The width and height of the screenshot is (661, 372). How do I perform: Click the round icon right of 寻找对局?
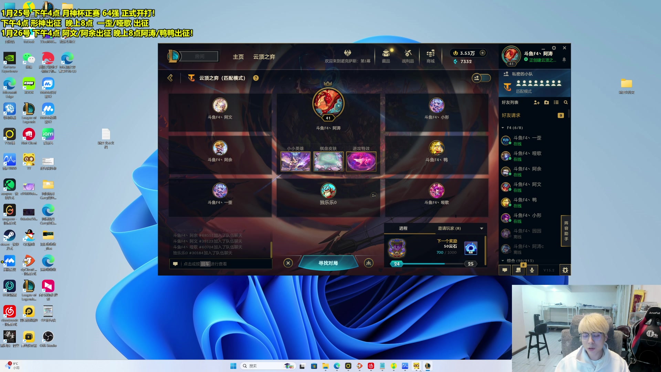pos(369,263)
